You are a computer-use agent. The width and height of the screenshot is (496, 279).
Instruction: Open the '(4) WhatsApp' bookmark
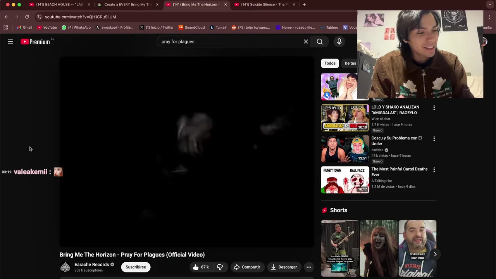[76, 28]
